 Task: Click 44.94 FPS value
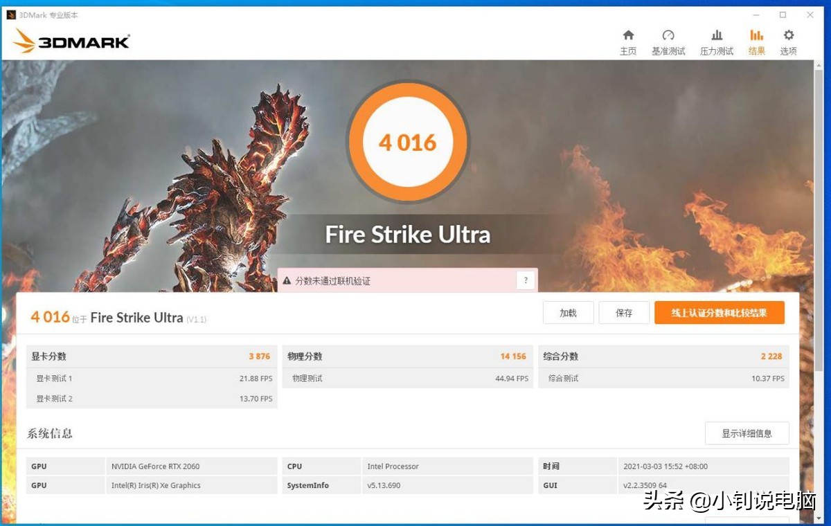512,379
